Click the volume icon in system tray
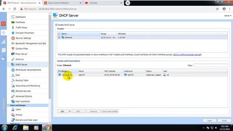233x131 pixels. 216,128
